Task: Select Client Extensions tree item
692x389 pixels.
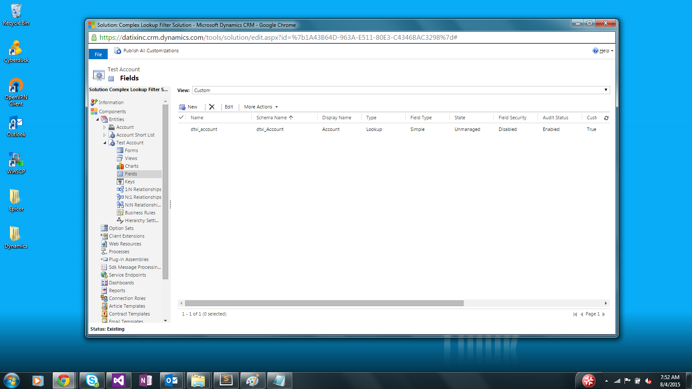Action: 127,236
